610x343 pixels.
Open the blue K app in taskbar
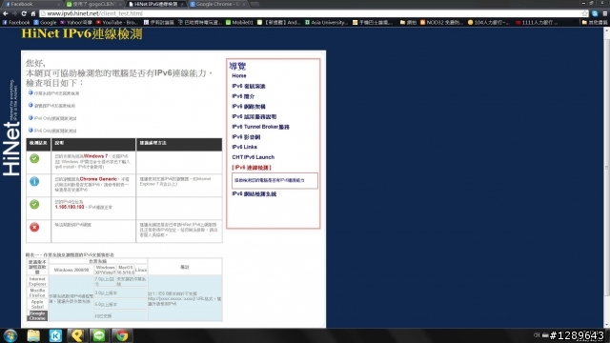[x=55, y=335]
